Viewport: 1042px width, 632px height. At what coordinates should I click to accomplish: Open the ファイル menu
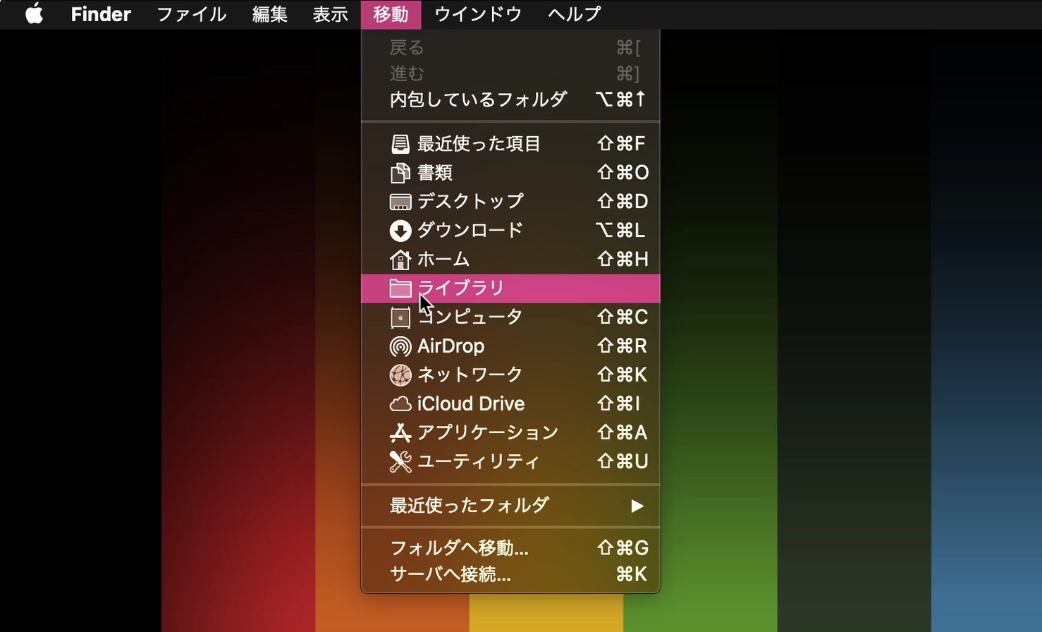point(192,14)
